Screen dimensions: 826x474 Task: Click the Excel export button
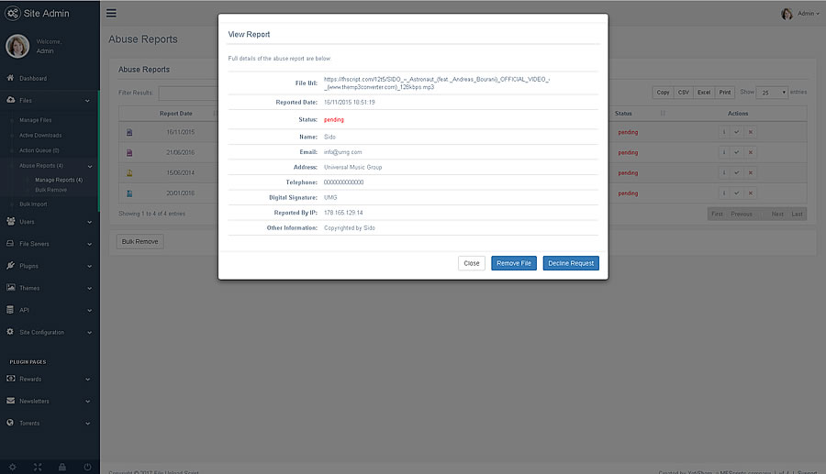(x=704, y=93)
